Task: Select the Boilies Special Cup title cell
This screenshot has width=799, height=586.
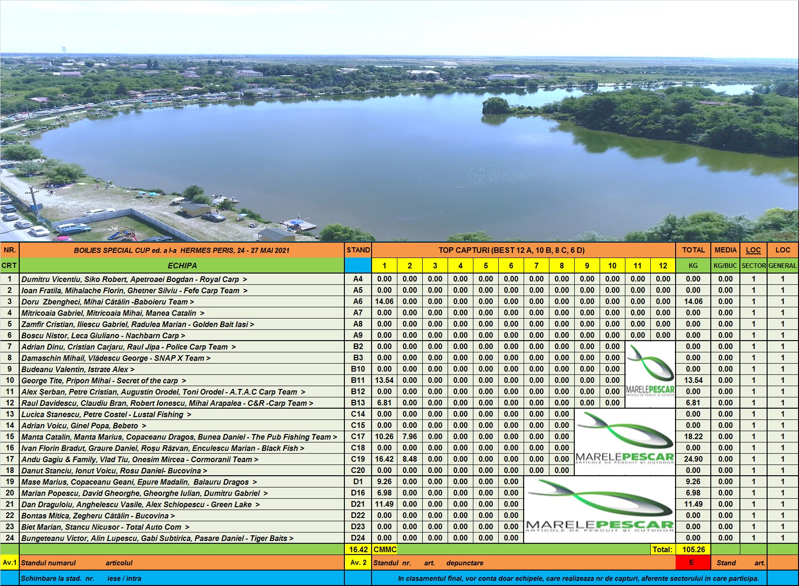Action: [182, 250]
